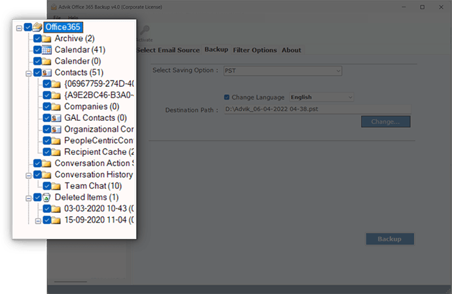452x294 pixels.
Task: Click the Calendar (41) calendar icon
Action: [x=47, y=50]
